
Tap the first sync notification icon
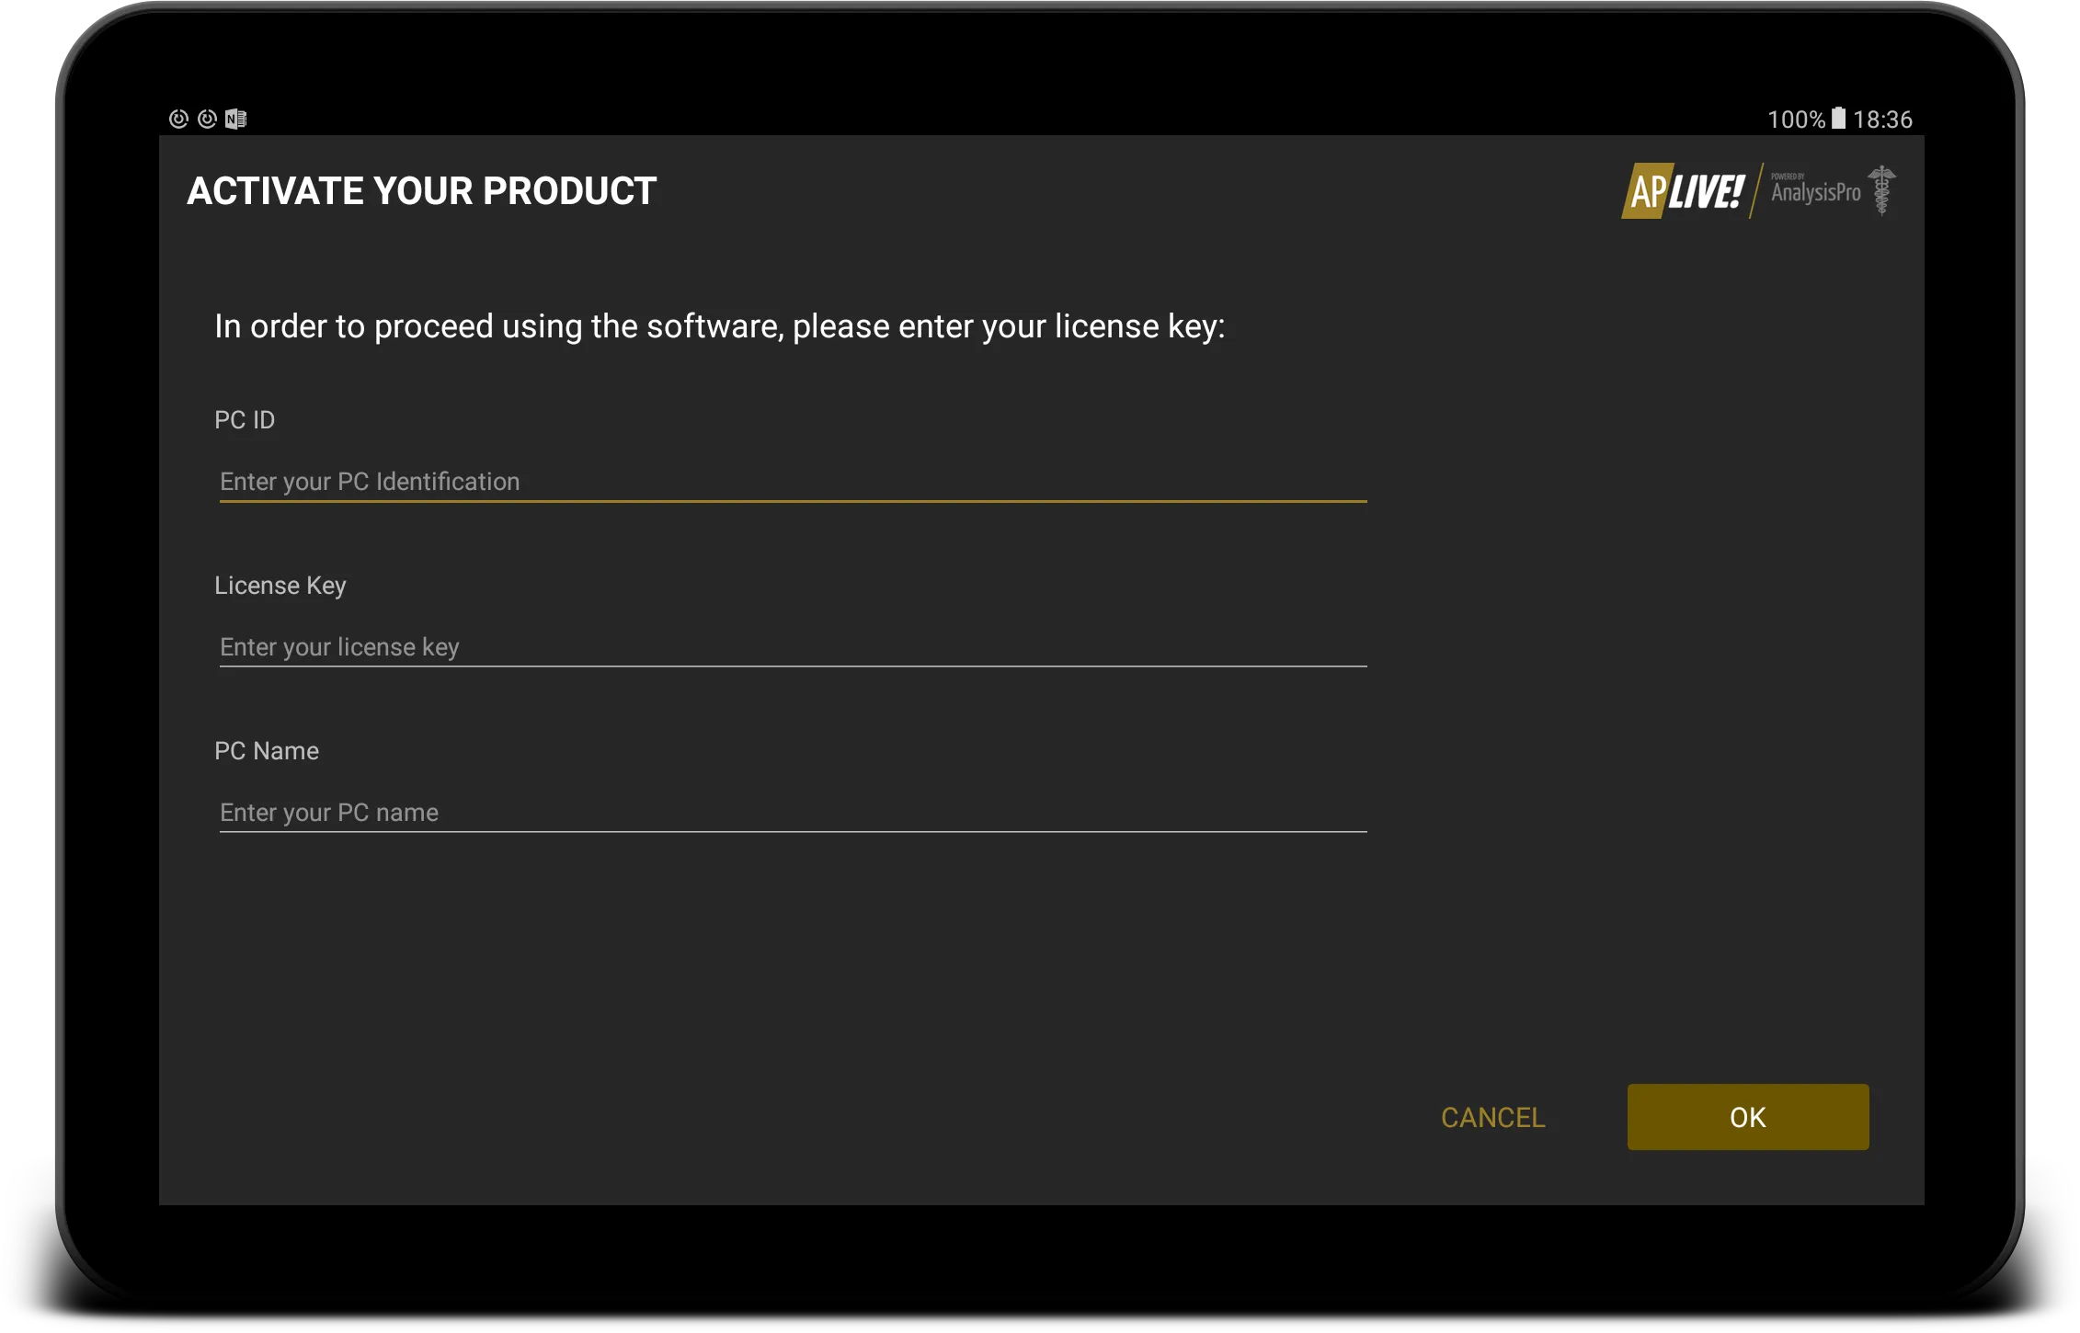[x=178, y=119]
